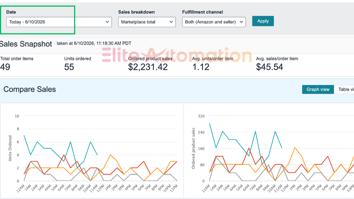This screenshot has height=199, width=354.
Task: Click the Avg. sales/order item label
Action: 277,59
